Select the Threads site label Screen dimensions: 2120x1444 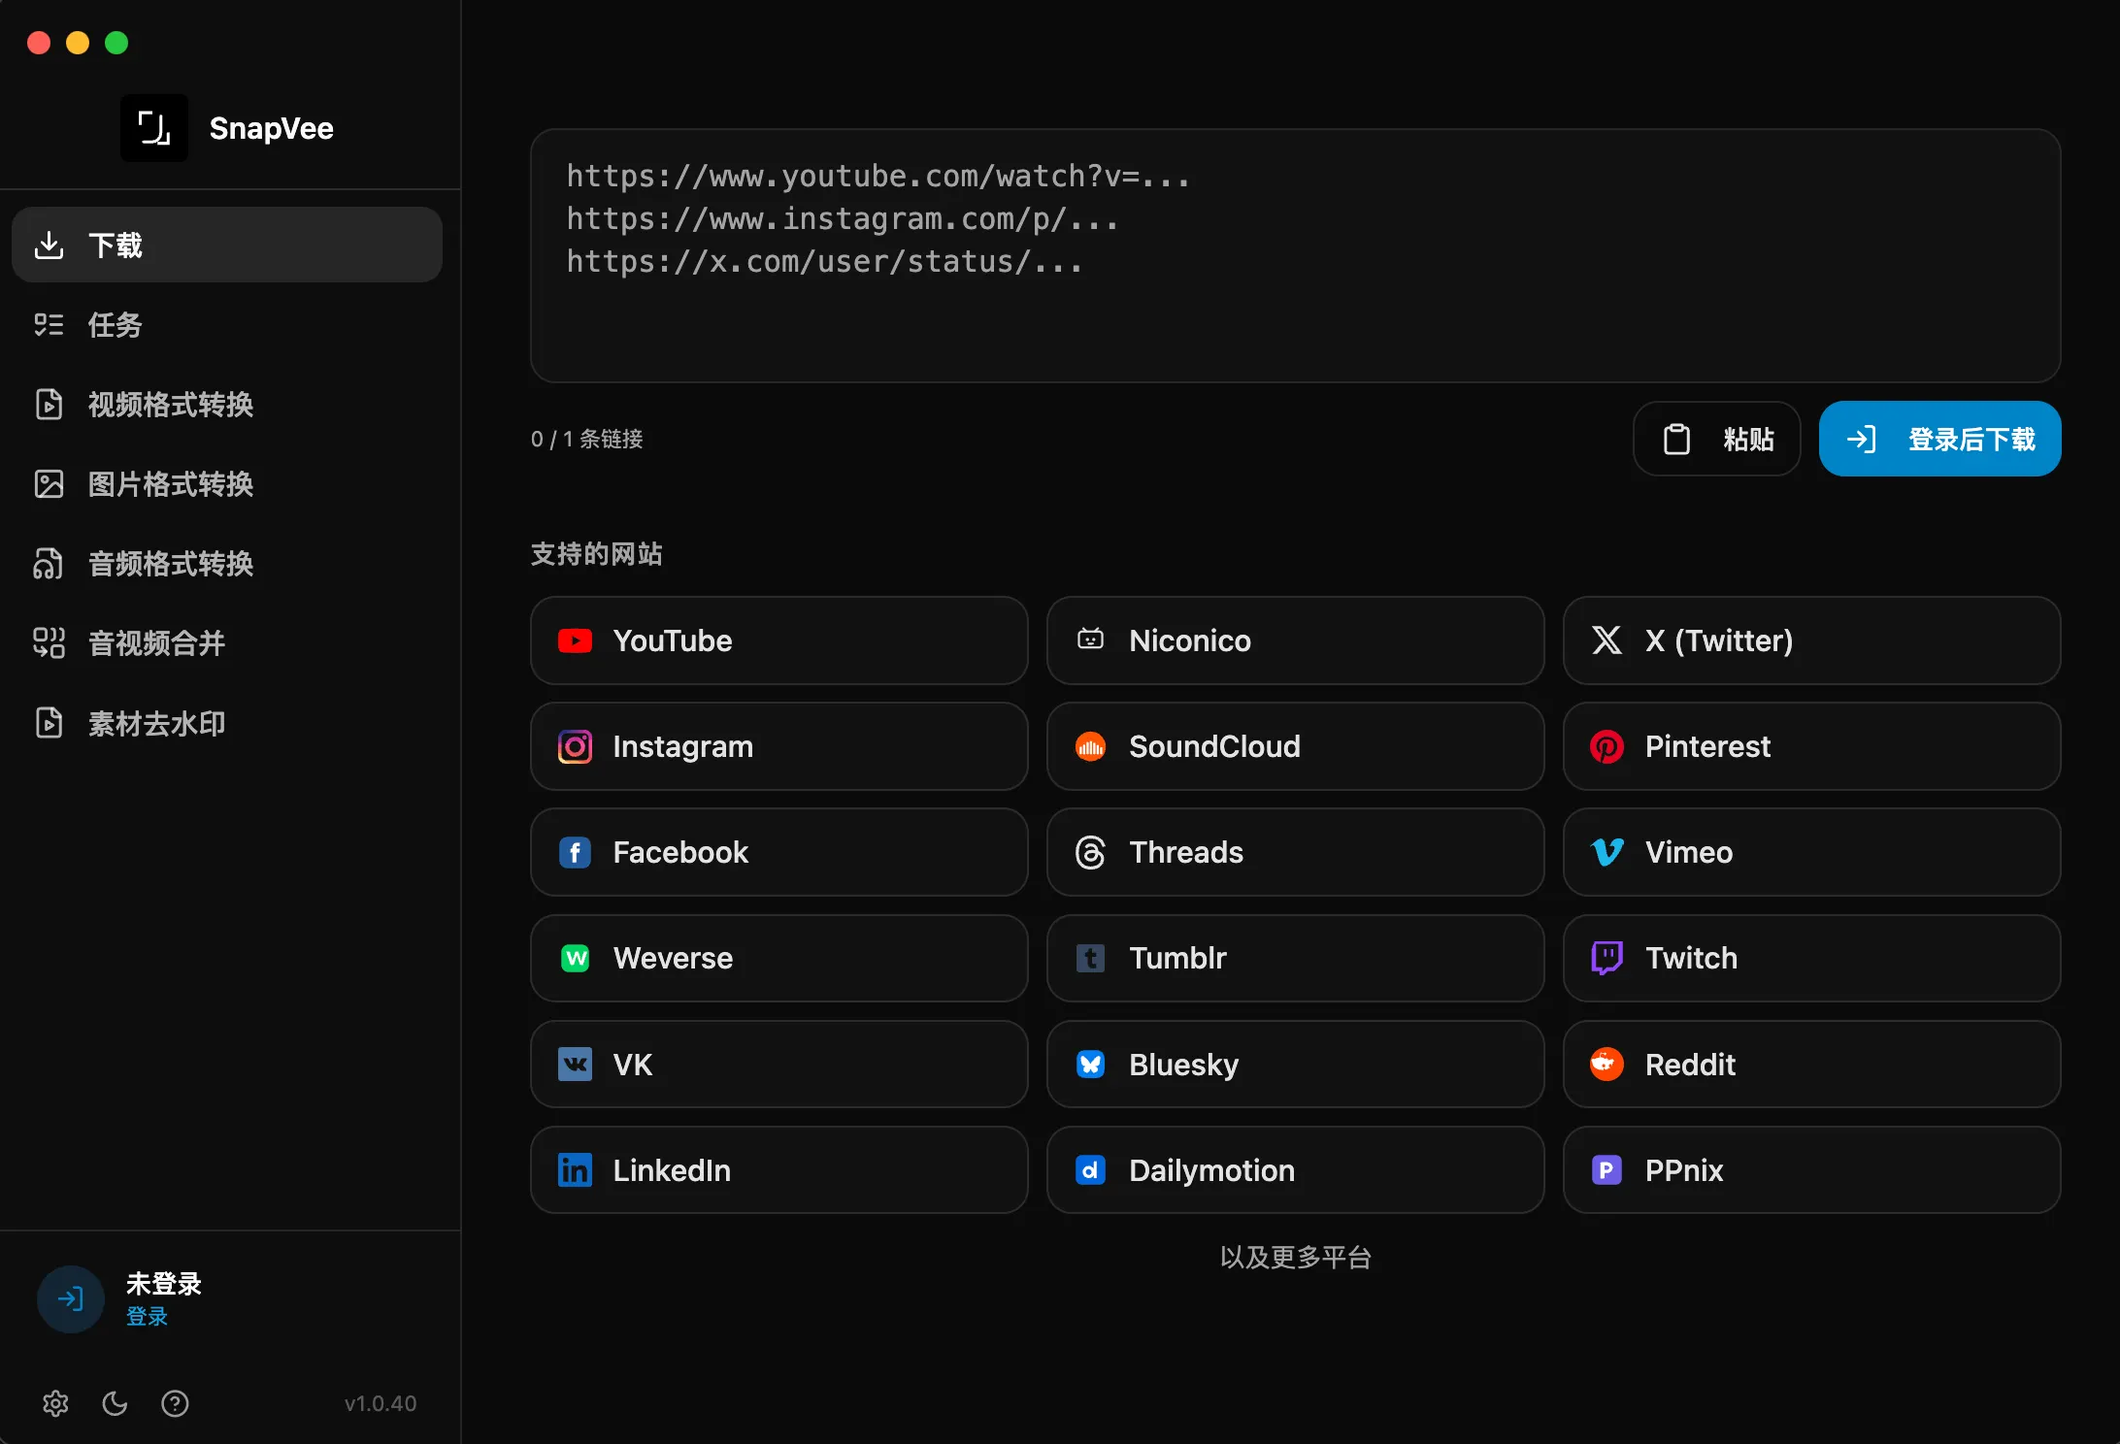tap(1186, 852)
